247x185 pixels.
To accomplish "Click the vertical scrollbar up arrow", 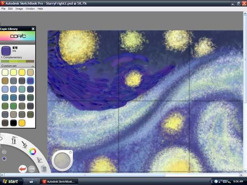I will point(245,14).
